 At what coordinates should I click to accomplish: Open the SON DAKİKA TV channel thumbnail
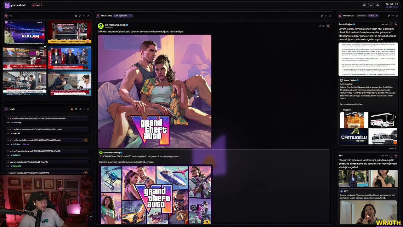[70, 58]
